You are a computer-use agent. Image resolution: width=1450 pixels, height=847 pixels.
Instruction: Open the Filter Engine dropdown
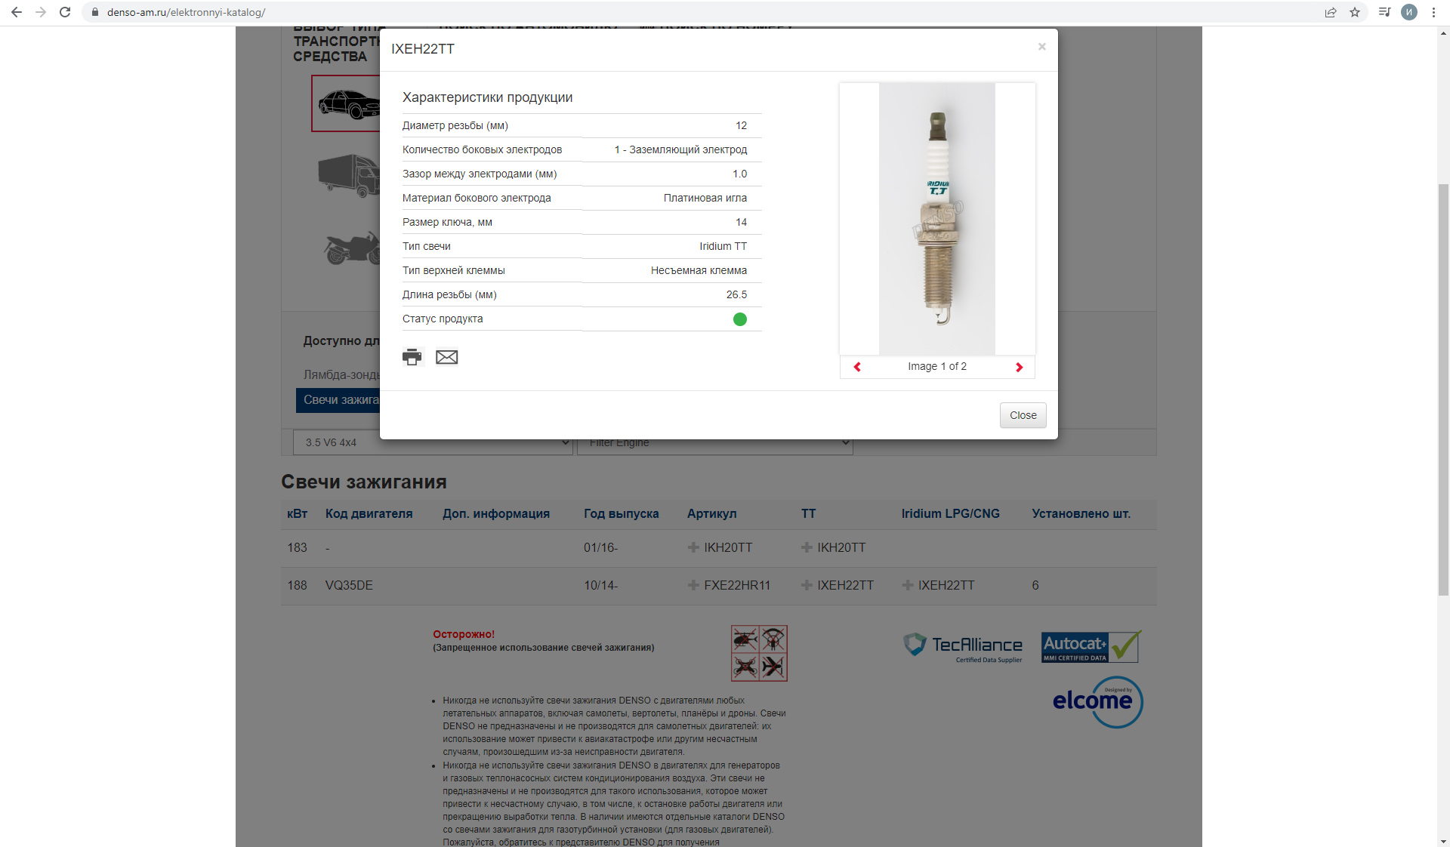[714, 442]
